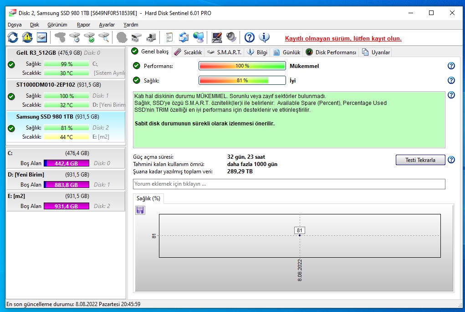Open the Yardım menu
The width and height of the screenshot is (465, 312).
click(131, 25)
